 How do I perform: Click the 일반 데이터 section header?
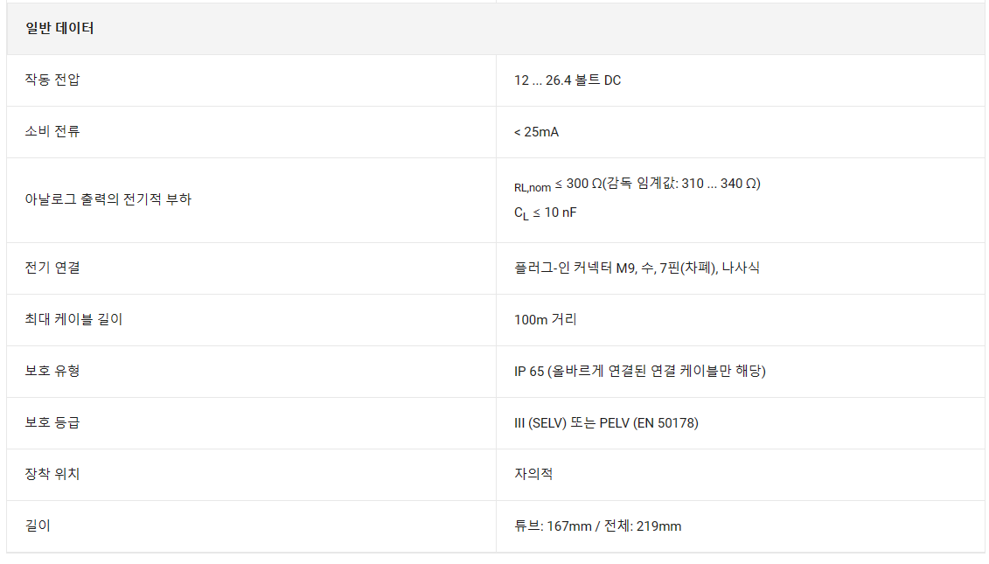pos(59,29)
